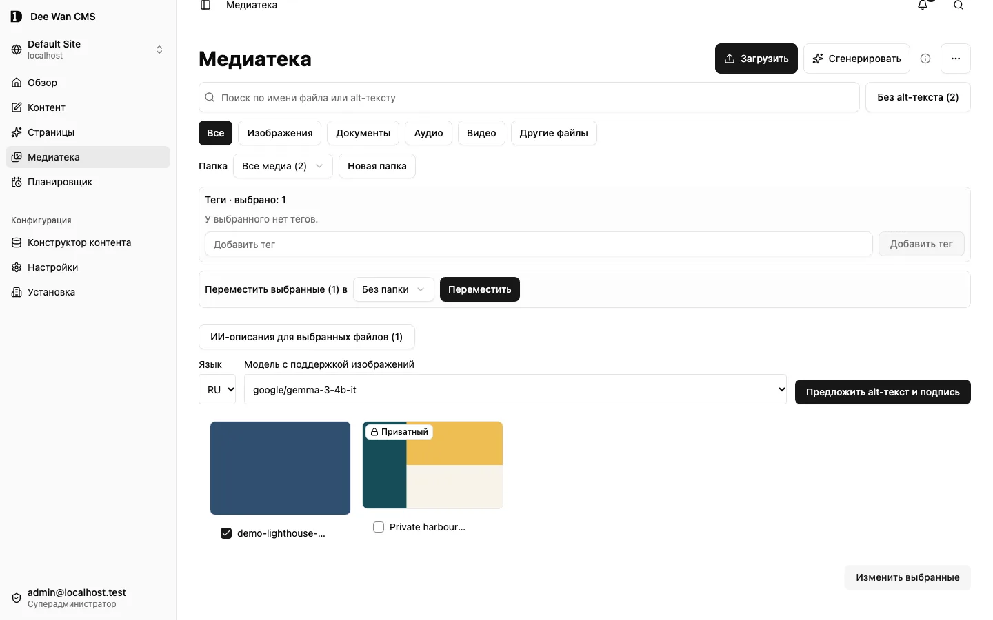Open the Без папки destination dropdown

click(394, 289)
